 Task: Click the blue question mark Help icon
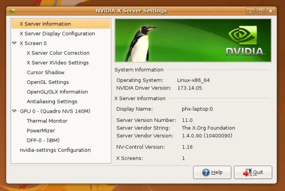(206, 172)
